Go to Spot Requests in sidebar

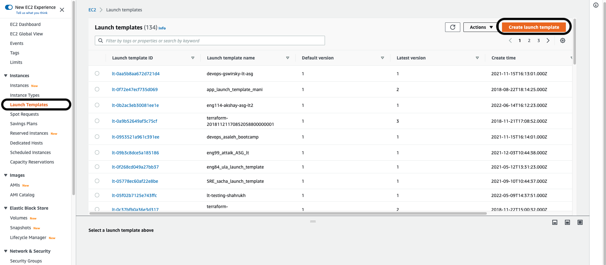point(24,114)
